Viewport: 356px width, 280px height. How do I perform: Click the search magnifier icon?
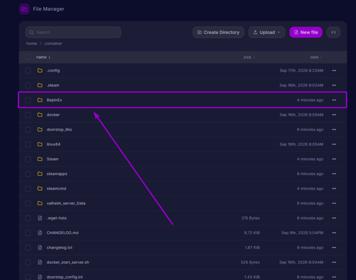31,32
